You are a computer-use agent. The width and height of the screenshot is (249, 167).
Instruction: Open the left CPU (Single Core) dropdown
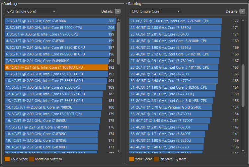(31, 11)
